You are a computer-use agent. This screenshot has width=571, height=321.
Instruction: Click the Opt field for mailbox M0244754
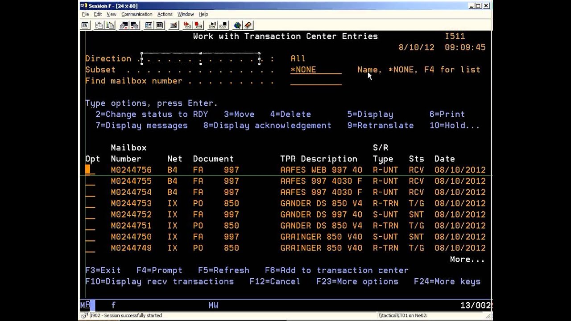90,193
